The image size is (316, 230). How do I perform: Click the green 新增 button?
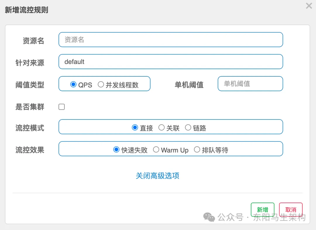[x=262, y=210]
